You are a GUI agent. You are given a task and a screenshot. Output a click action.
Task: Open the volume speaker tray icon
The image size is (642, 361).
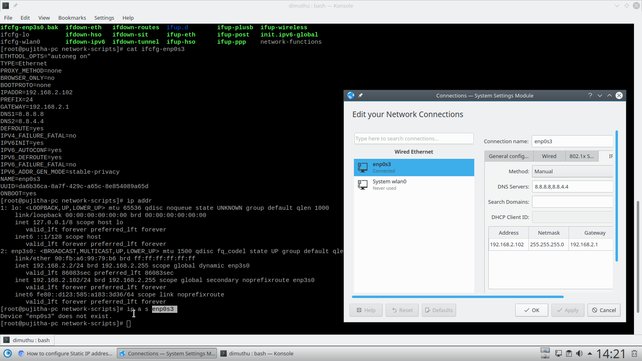point(579,353)
